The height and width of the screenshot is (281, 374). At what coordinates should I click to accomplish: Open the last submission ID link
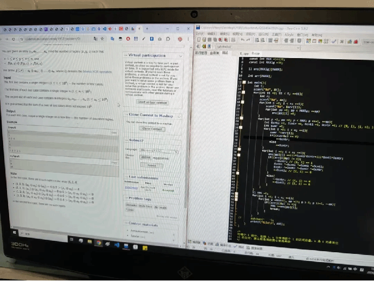[131, 188]
